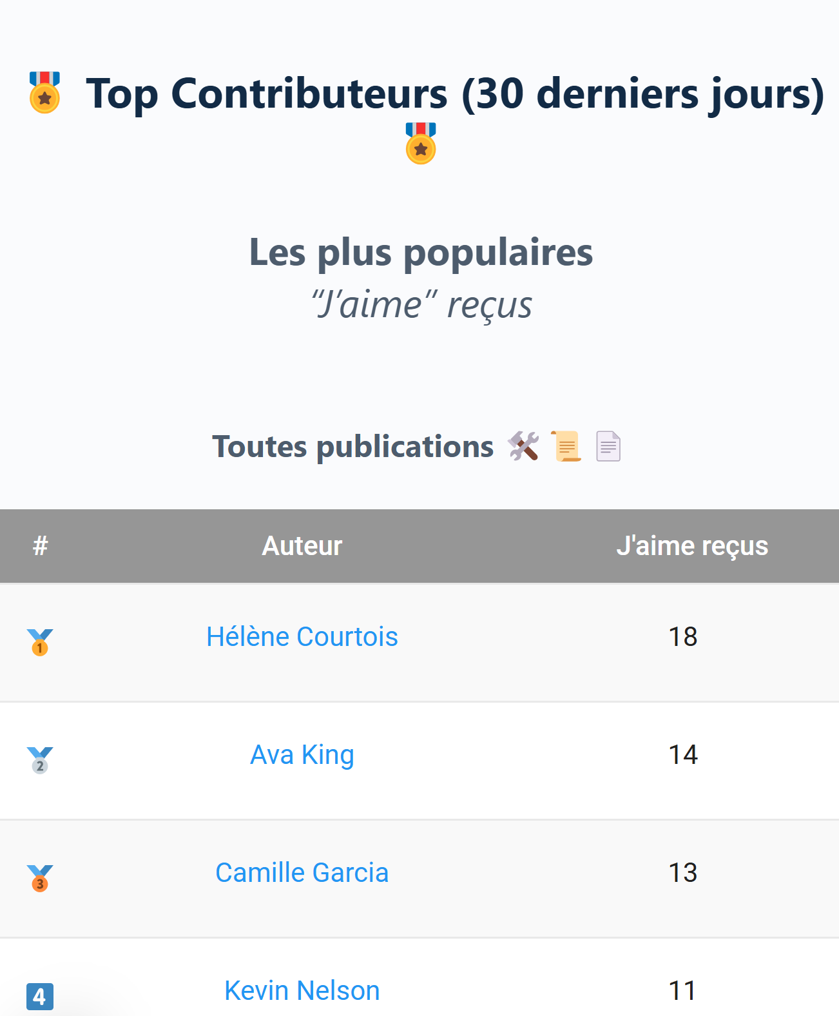This screenshot has width=839, height=1016.
Task: Open Hélène Courtois's profile link
Action: tap(302, 637)
